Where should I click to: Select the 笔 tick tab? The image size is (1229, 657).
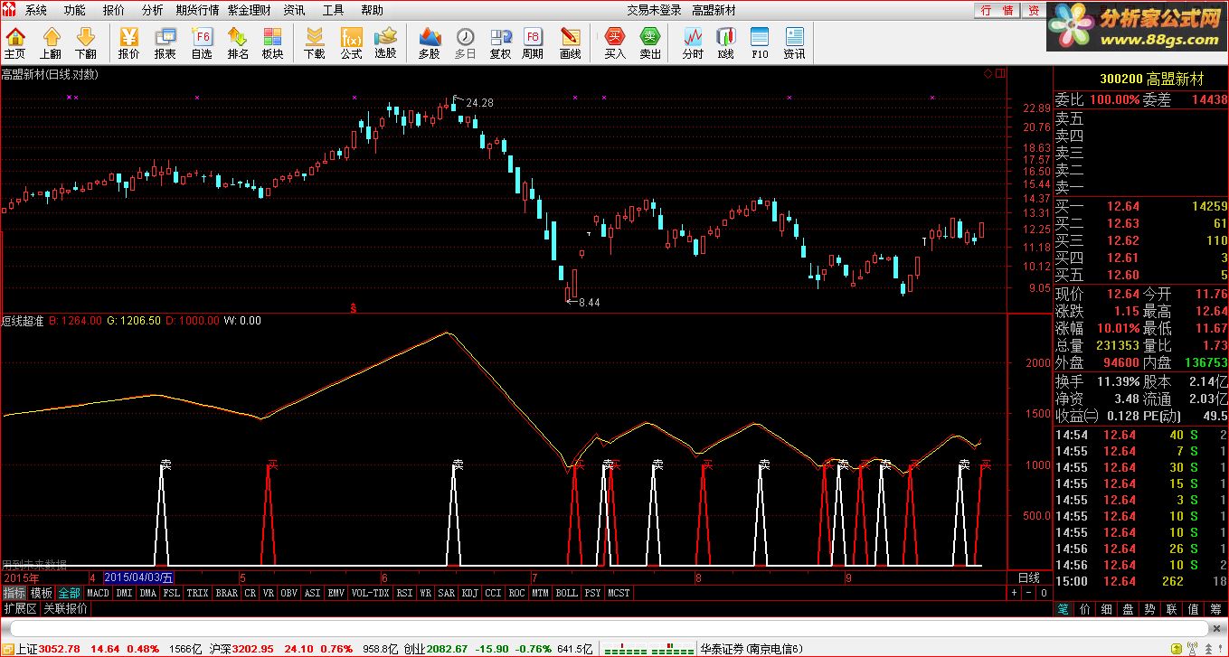(1064, 609)
